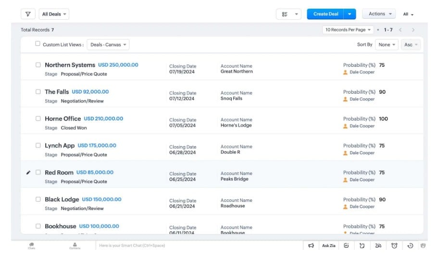Open the All Deals view dropdown
This screenshot has height=260, width=438.
54,14
